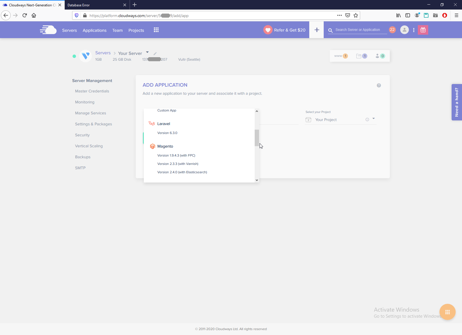The height and width of the screenshot is (335, 462).
Task: Close the Database Error tab
Action: (125, 5)
